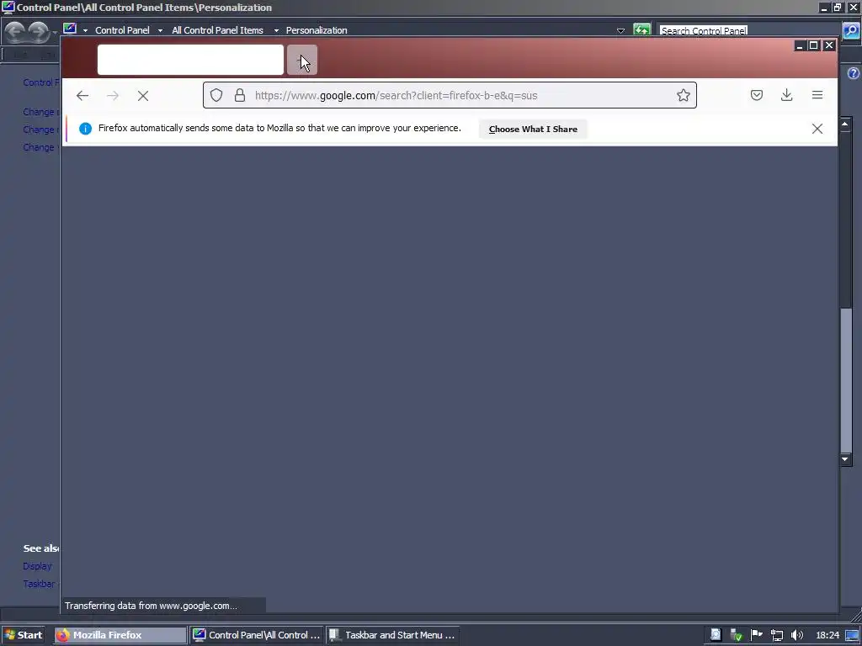Screen dimensions: 862x646
Task: Click Search Control Panel input field
Action: click(x=748, y=30)
